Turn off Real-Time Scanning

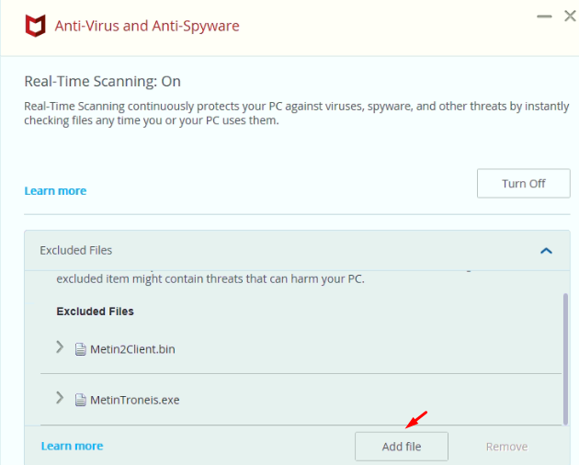(x=523, y=184)
